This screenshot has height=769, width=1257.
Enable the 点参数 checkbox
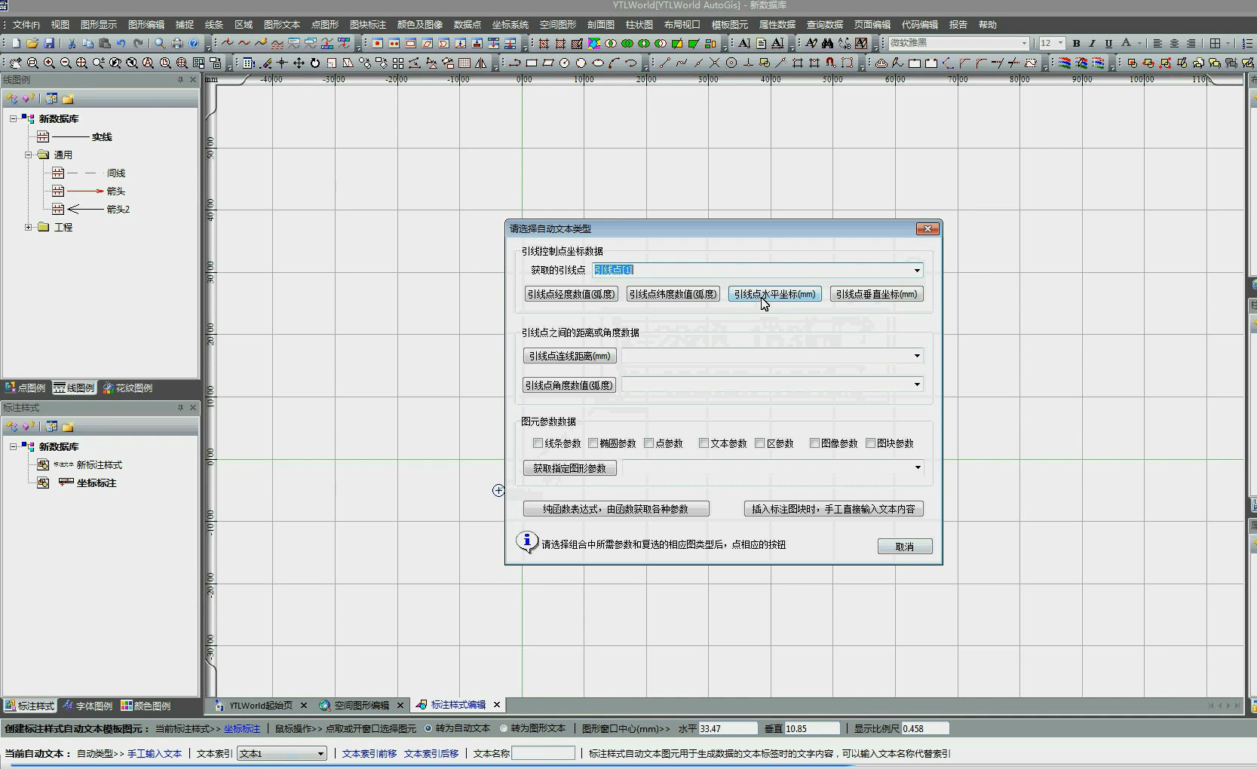tap(648, 443)
